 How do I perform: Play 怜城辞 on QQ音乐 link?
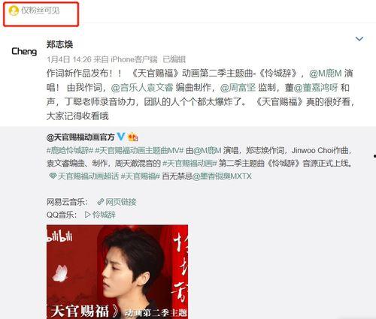100,215
